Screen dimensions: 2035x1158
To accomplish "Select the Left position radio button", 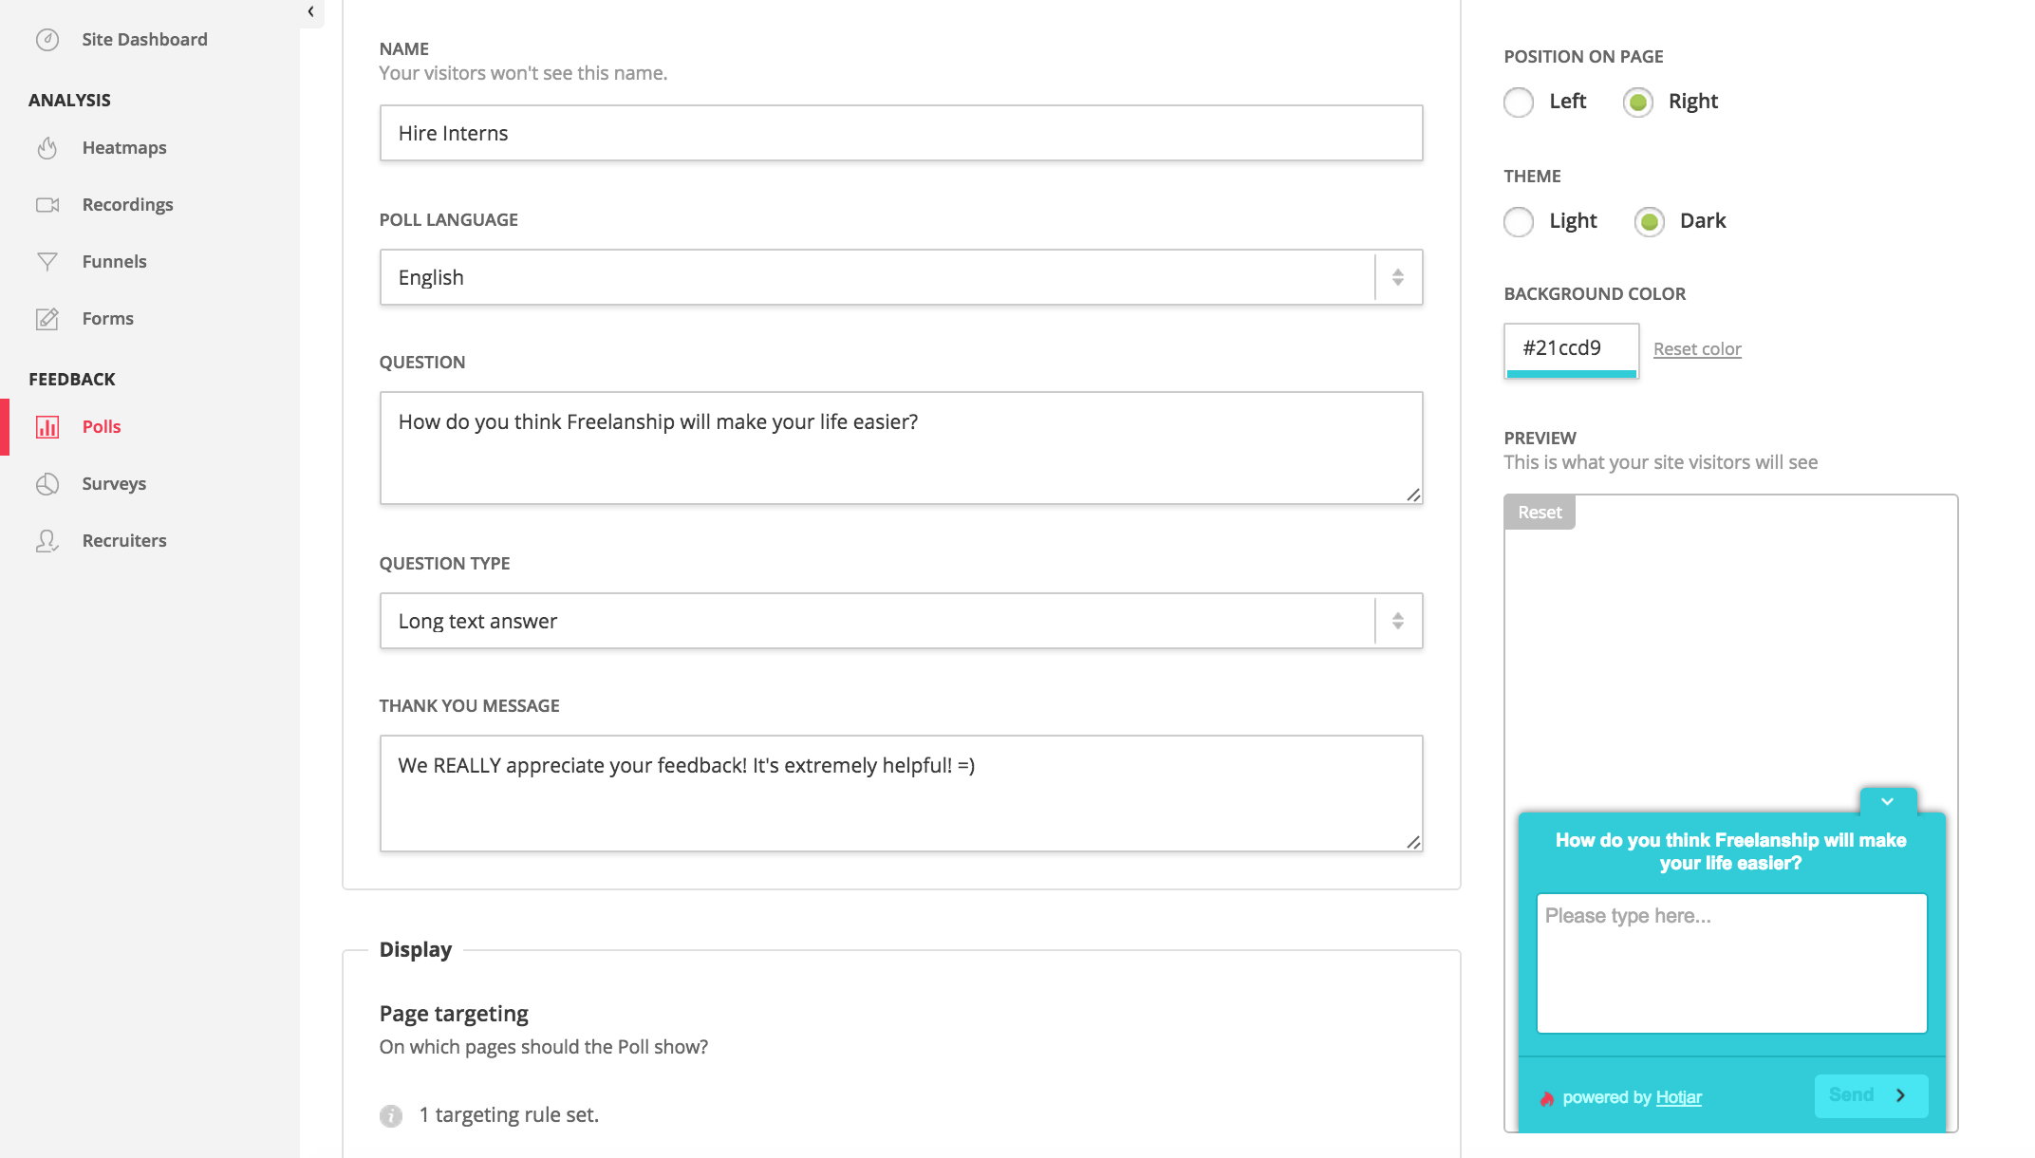I will click(x=1519, y=103).
